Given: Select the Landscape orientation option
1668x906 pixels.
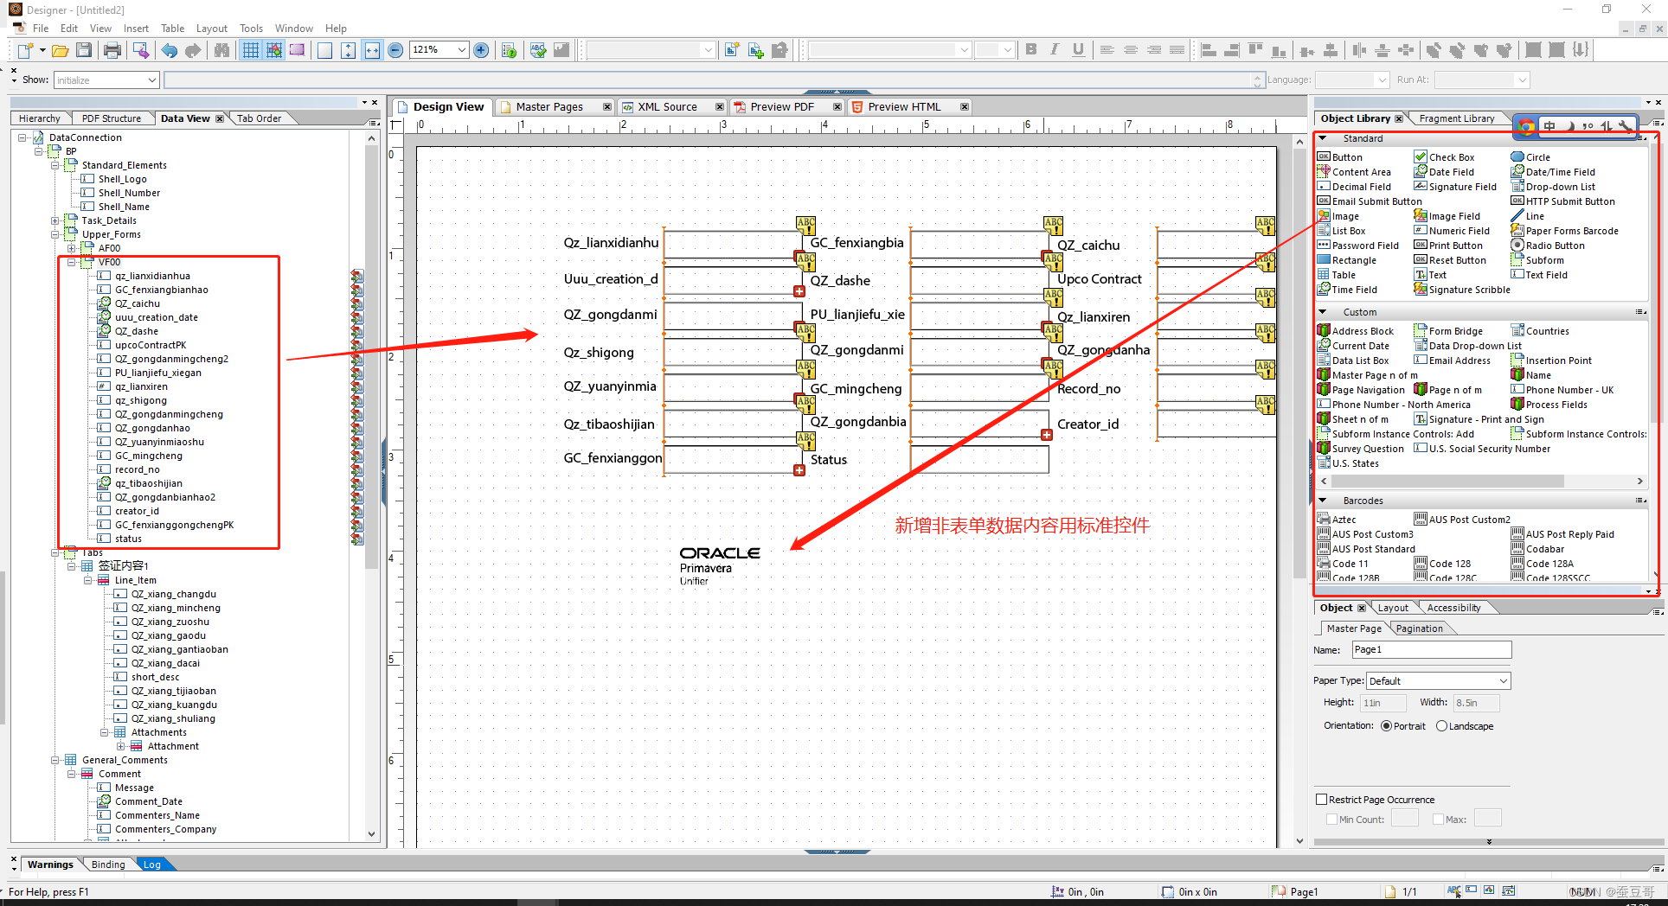Looking at the screenshot, I should point(1441,726).
